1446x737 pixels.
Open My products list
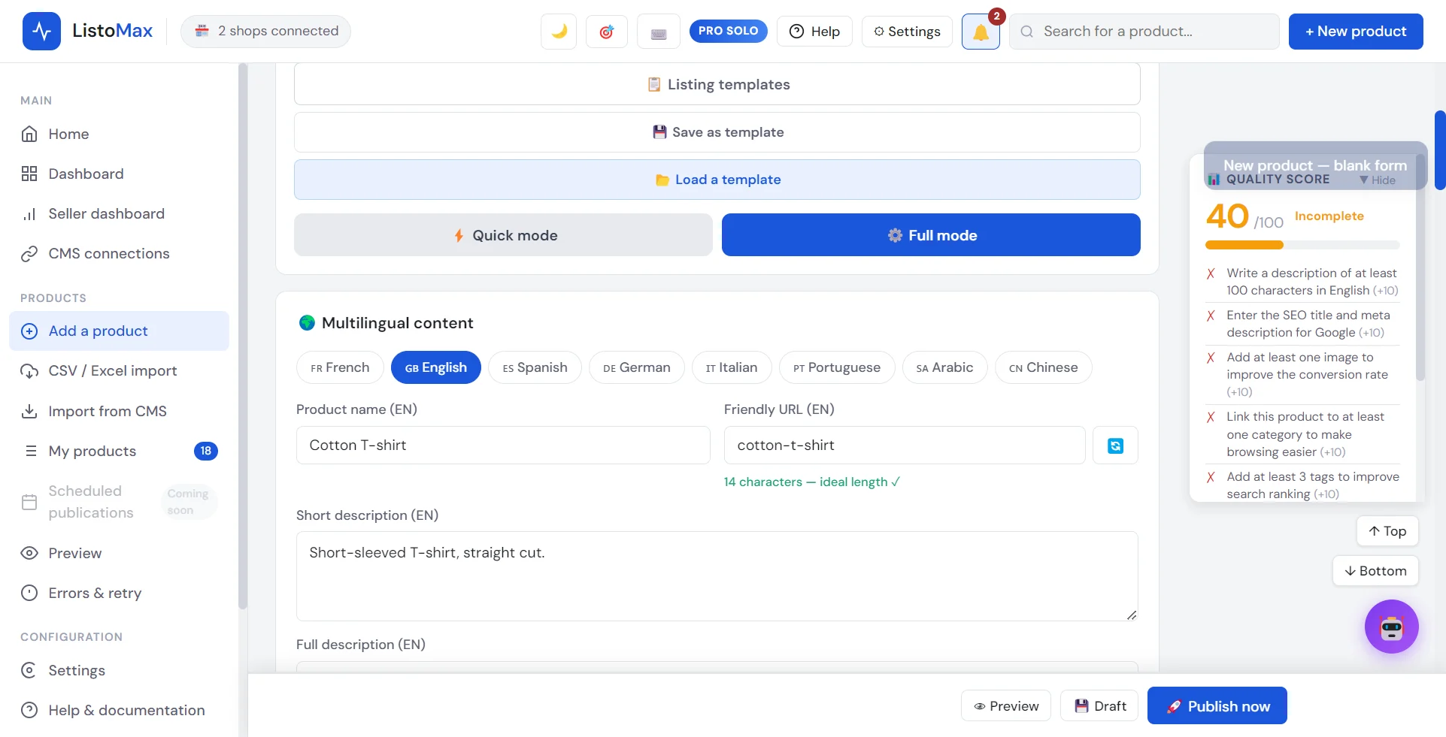[x=119, y=451]
